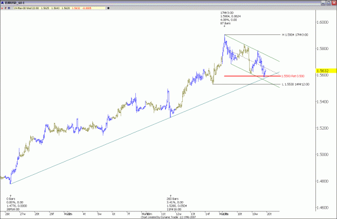Select the red 0.500 retracement line

(x=252, y=76)
